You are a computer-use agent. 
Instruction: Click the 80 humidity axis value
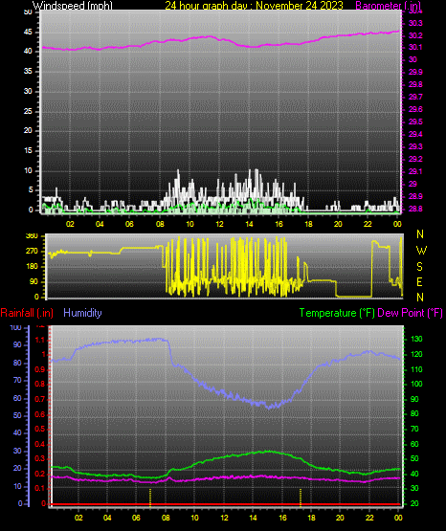coord(17,363)
